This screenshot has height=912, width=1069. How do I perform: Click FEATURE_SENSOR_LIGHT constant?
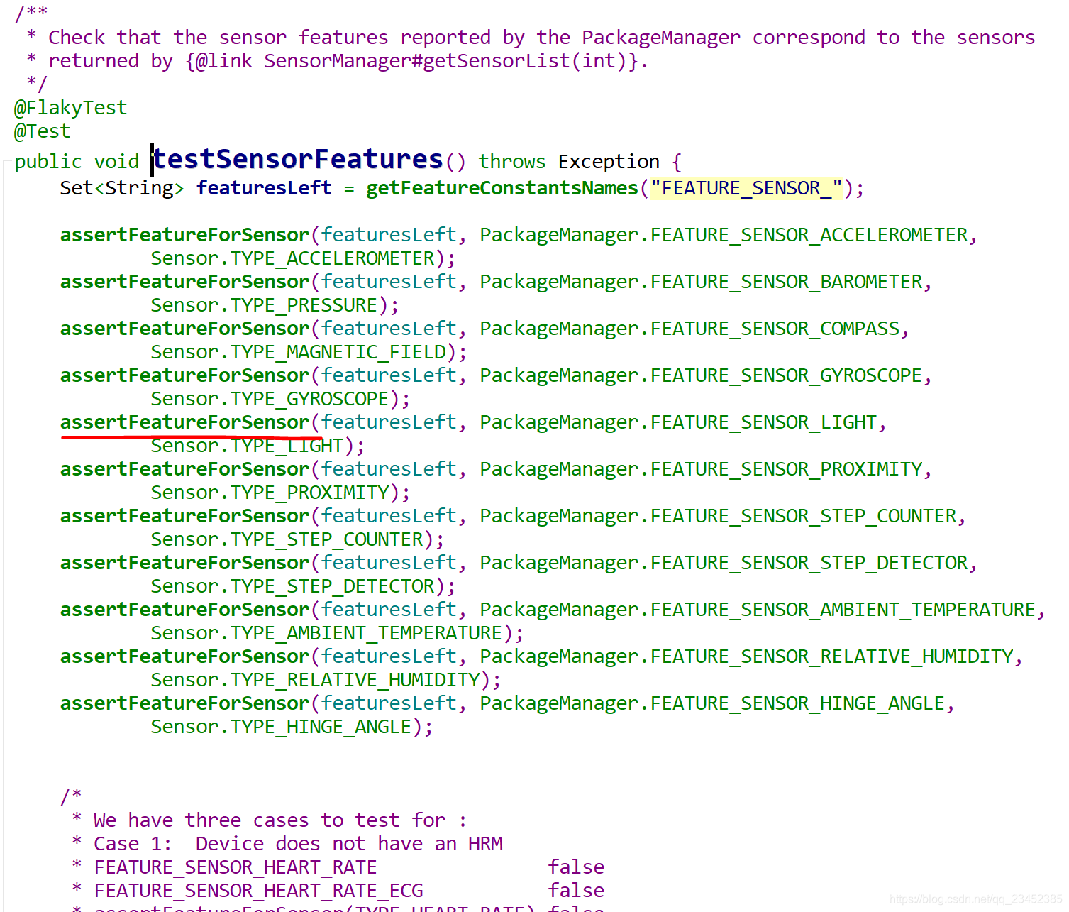pos(764,422)
